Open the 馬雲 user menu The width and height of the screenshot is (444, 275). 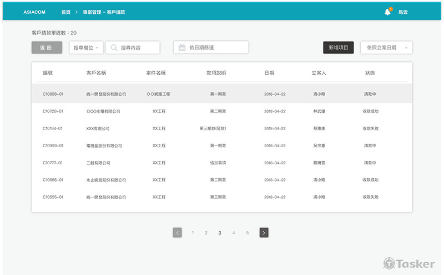pyautogui.click(x=403, y=12)
